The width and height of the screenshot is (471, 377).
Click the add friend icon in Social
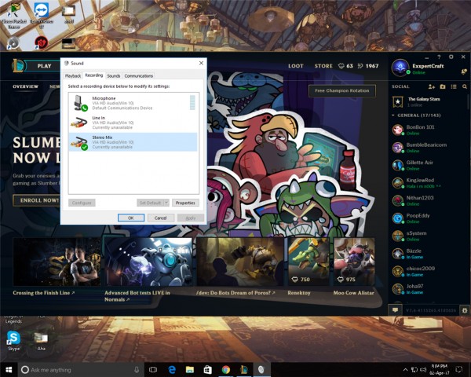click(x=431, y=86)
